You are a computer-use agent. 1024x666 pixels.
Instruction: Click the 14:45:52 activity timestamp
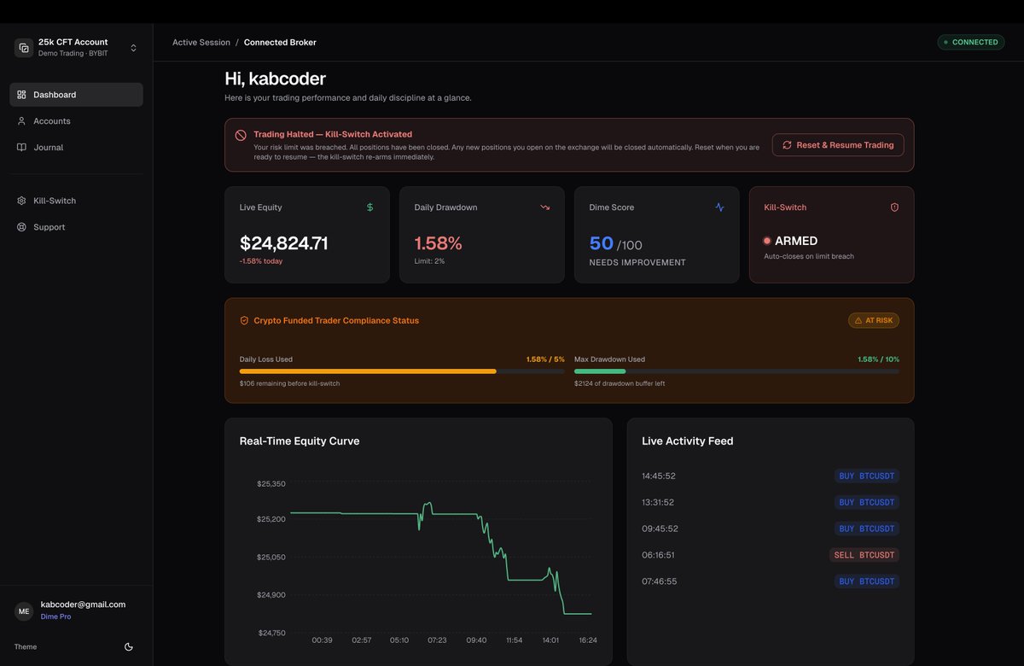[x=659, y=476]
